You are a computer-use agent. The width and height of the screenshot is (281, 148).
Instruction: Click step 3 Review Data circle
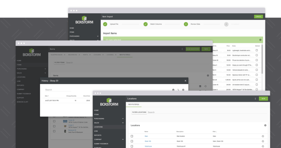coord(186,24)
